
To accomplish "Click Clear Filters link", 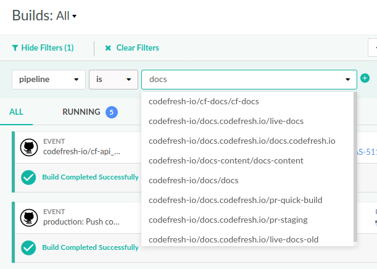I will pos(138,48).
